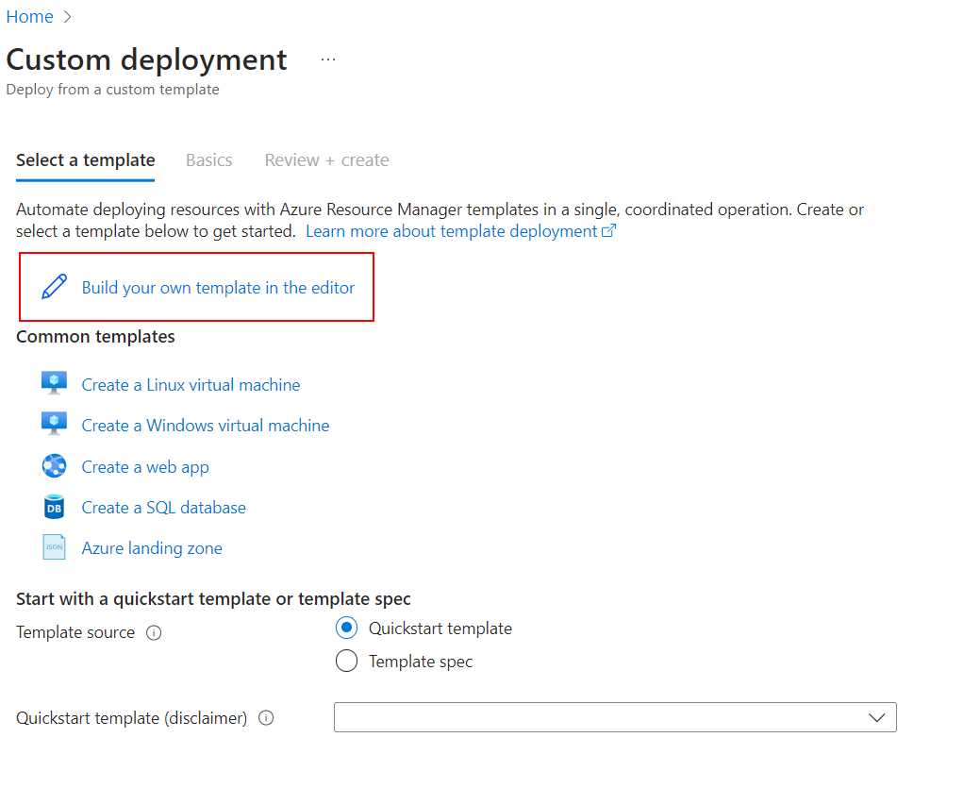963x788 pixels.
Task: Open Create a web app template
Action: click(145, 467)
